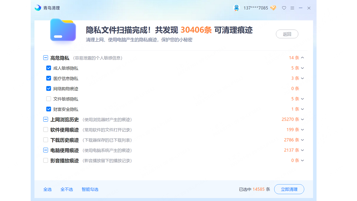Screen dimensions: 357x201
Task: Click the 返回 button
Action: (287, 34)
